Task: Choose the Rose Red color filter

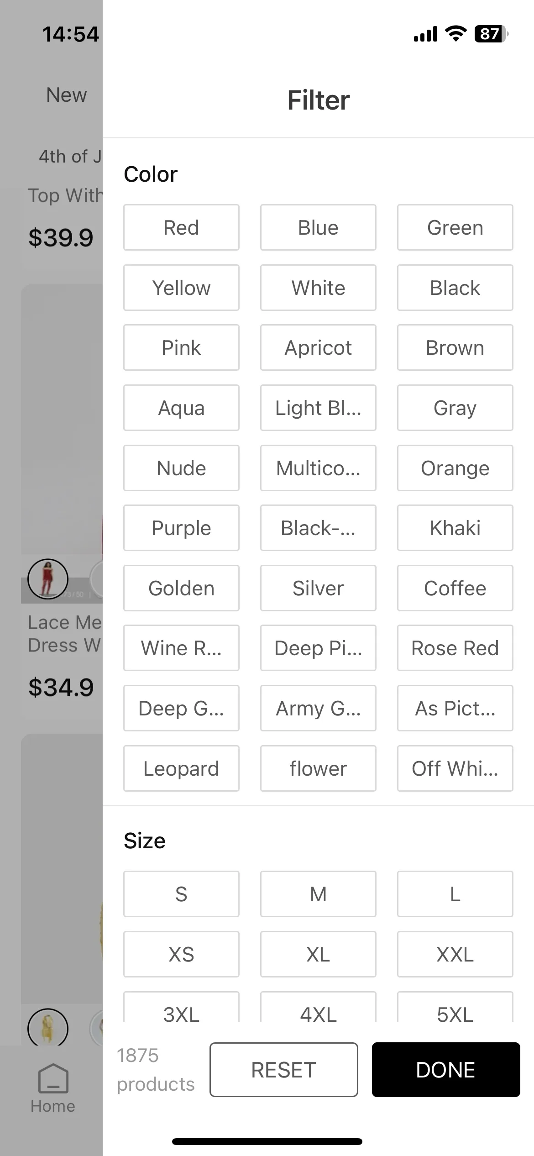Action: pos(455,648)
